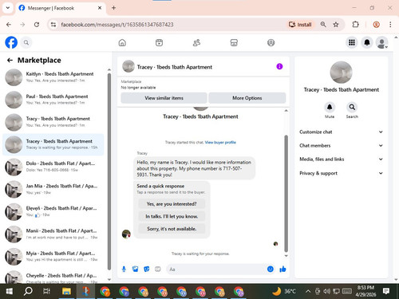Screen dimensions: 399x299
Task: Send a thumbs up like
Action: coord(282,269)
